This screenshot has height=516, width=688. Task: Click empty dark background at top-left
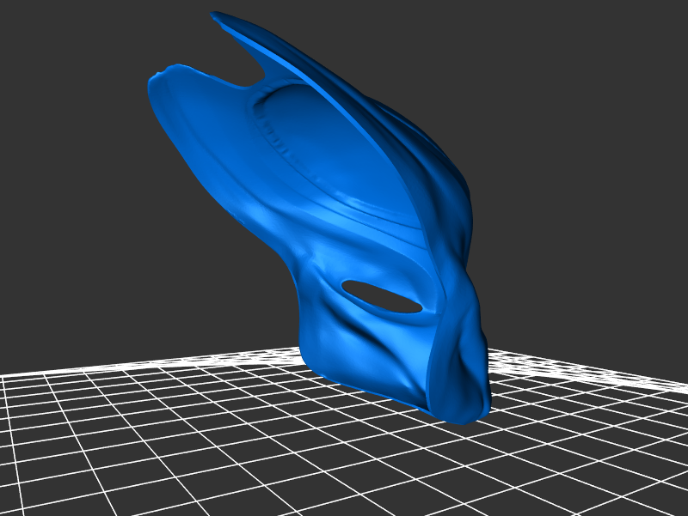click(69, 52)
